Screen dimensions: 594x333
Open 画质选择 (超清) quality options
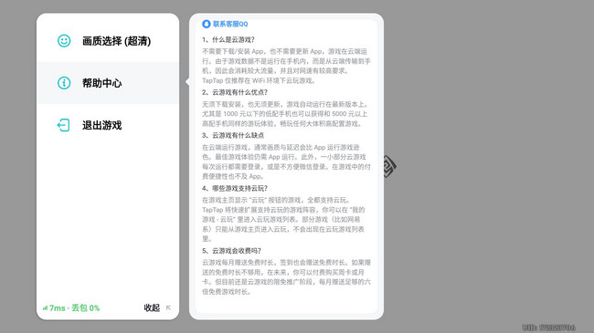(108, 40)
